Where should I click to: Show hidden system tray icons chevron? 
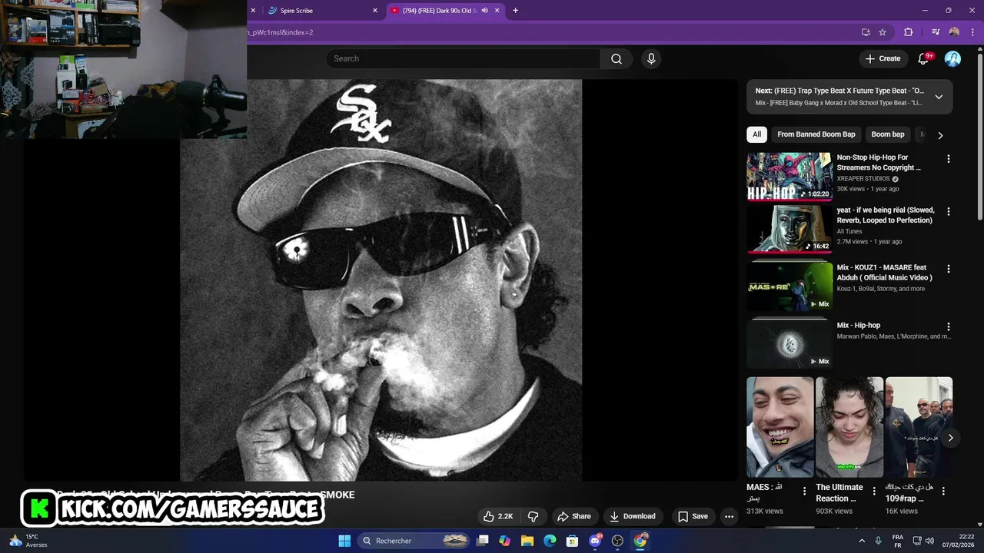click(861, 541)
